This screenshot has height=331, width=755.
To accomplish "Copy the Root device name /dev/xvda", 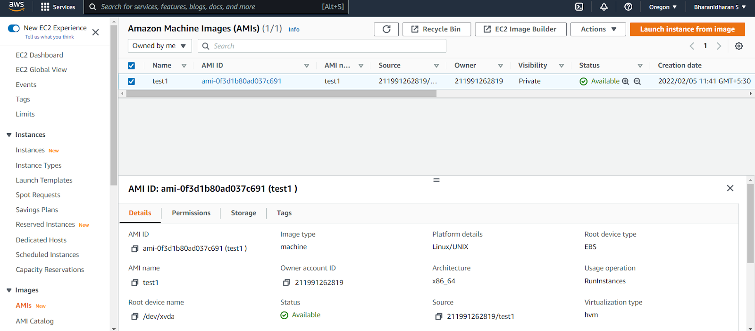I will [x=134, y=316].
